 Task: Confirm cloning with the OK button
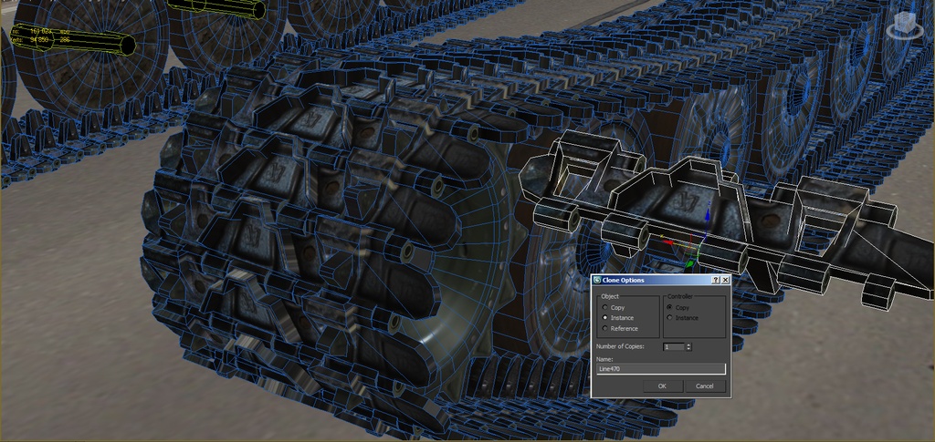coord(662,386)
